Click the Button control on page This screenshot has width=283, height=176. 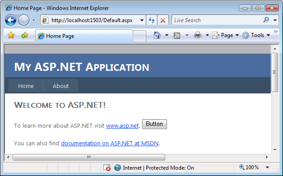(x=154, y=124)
